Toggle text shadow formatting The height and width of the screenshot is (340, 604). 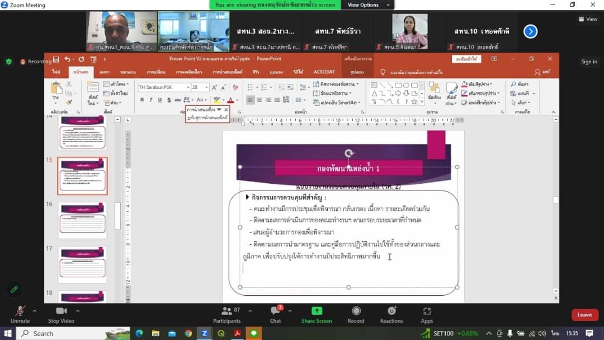(169, 100)
